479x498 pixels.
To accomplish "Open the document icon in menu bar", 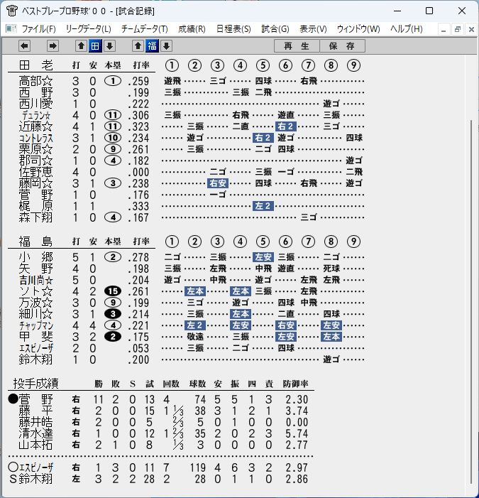I will [x=11, y=29].
